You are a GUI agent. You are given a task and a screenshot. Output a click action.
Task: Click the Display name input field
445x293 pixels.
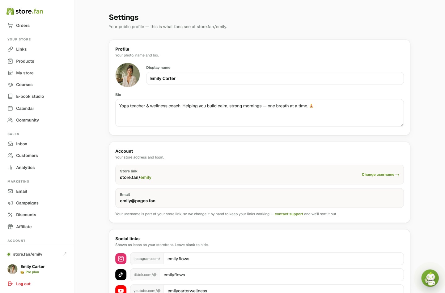coord(275,78)
